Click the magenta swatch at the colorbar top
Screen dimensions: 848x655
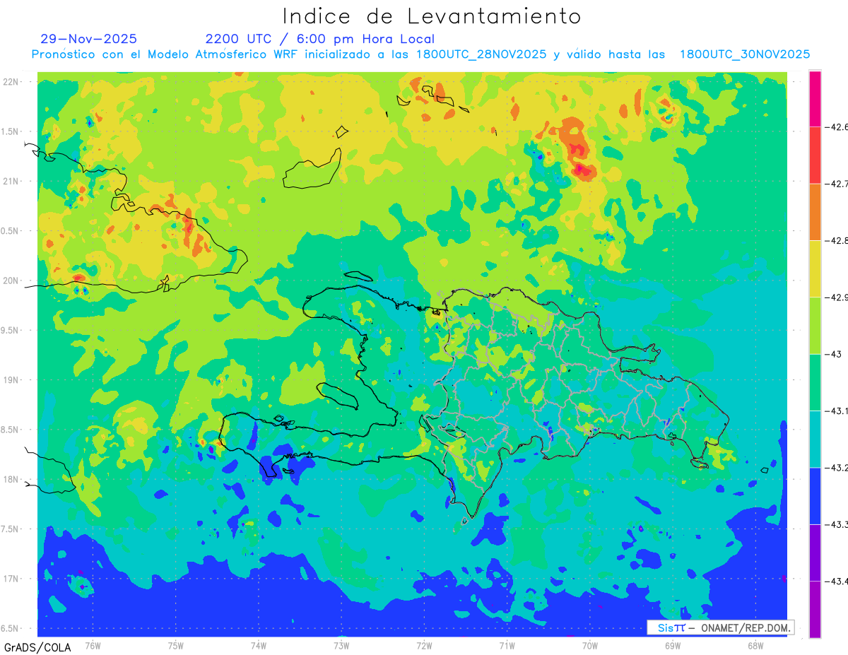pos(815,99)
